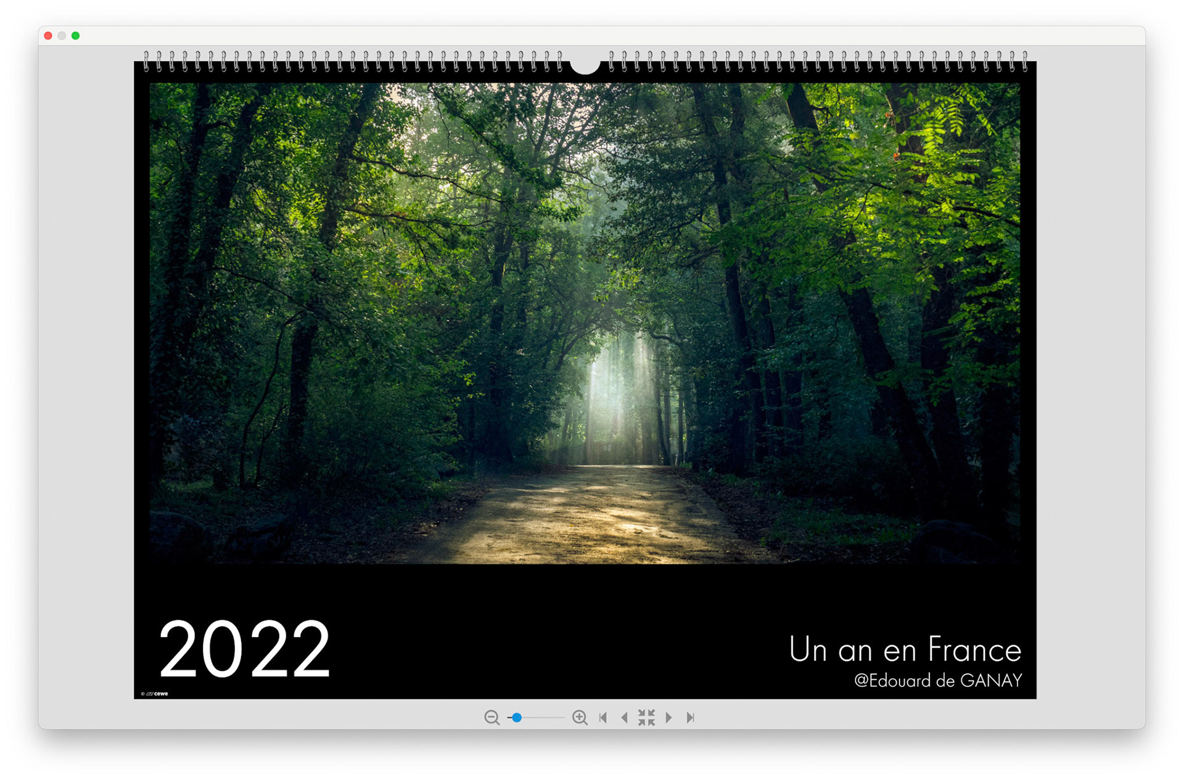The image size is (1184, 780).
Task: Go to the previous calendar page
Action: click(x=624, y=717)
